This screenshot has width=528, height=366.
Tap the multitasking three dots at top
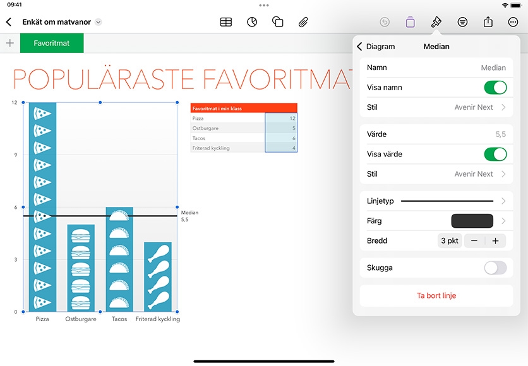(x=264, y=6)
